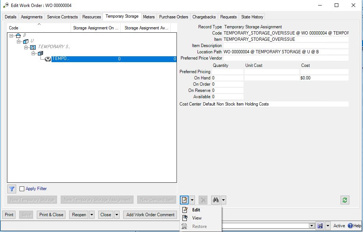
Task: Click the binoculars find button
Action: pyautogui.click(x=216, y=200)
